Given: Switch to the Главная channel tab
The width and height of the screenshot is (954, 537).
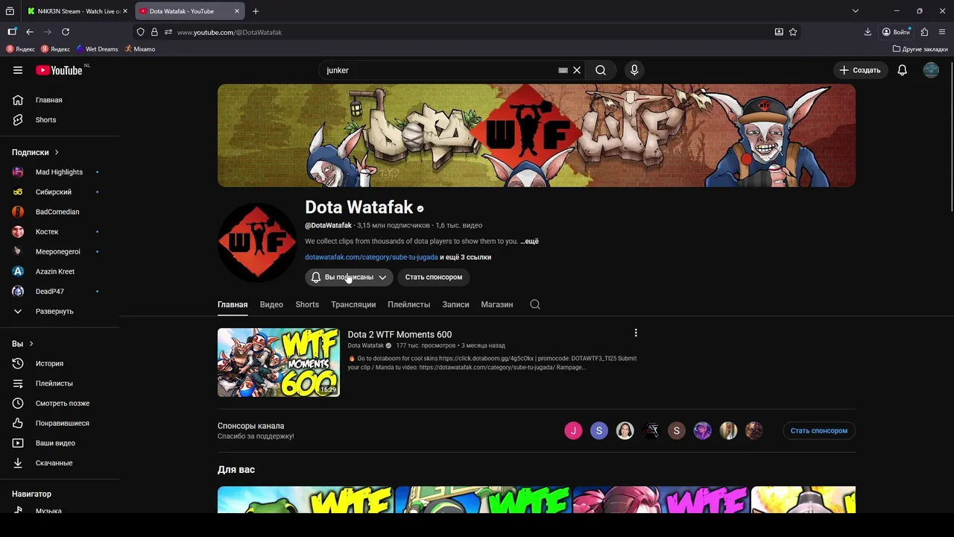Looking at the screenshot, I should pos(233,304).
